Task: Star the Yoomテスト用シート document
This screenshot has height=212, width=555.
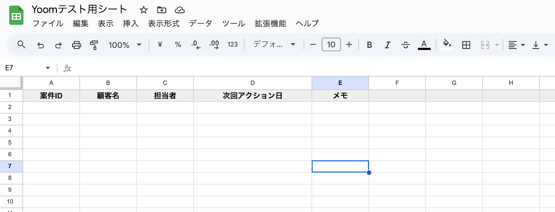Action: tap(144, 10)
